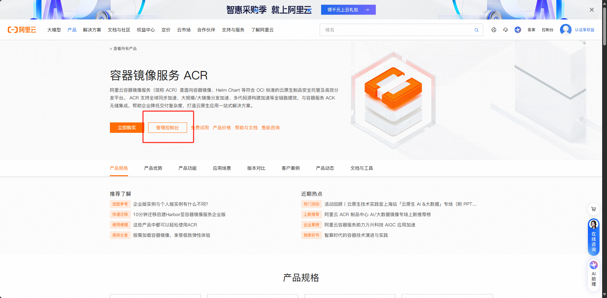
Task: Open the shopping cart on the right edge
Action: coord(594,210)
